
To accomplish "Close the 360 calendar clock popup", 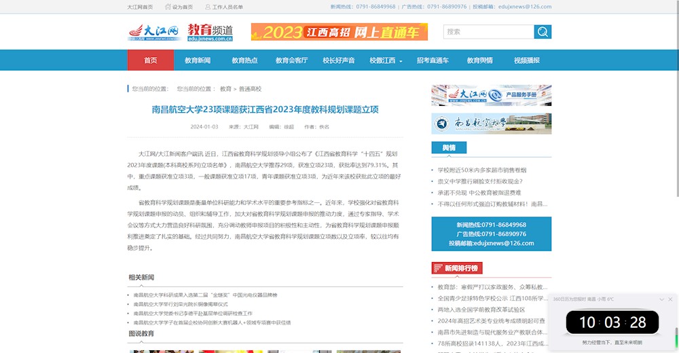I will [x=670, y=299].
